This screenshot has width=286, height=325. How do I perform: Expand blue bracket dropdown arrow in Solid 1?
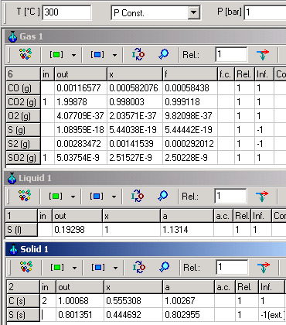click(x=115, y=268)
